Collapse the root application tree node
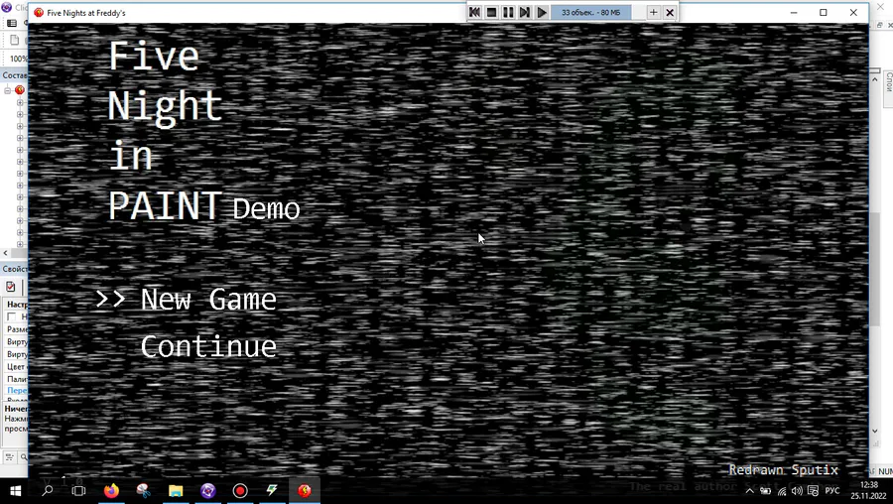This screenshot has height=504, width=893. pyautogui.click(x=7, y=90)
